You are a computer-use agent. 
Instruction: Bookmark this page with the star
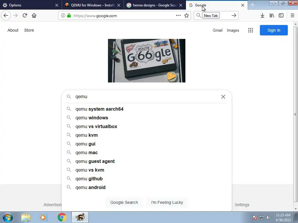click(x=187, y=16)
